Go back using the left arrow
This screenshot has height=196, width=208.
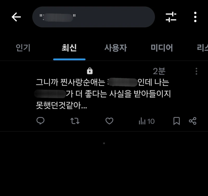click(16, 17)
